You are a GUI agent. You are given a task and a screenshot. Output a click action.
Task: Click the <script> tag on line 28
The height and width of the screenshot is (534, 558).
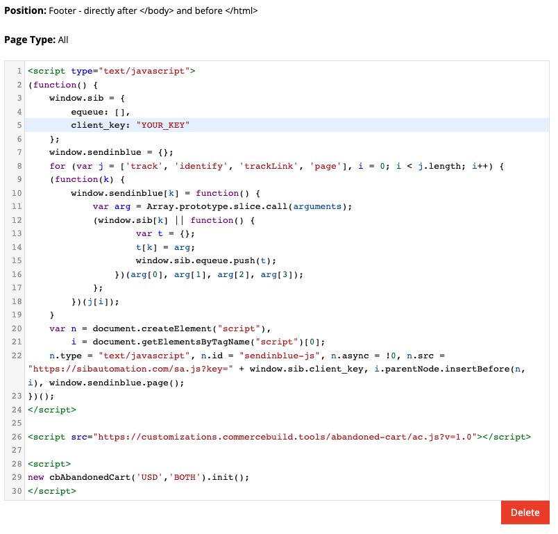tap(49, 464)
